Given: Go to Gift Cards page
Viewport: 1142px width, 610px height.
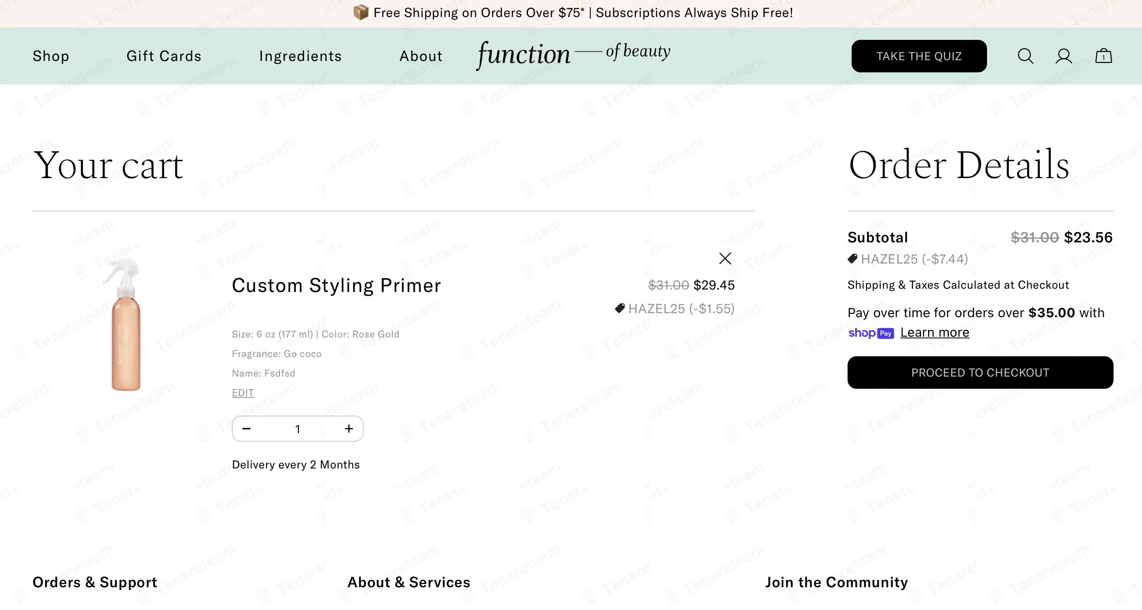Looking at the screenshot, I should 164,56.
